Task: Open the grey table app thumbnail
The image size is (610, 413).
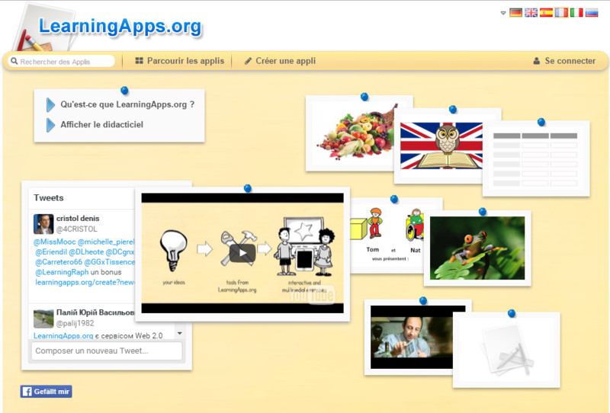Action: (x=536, y=158)
